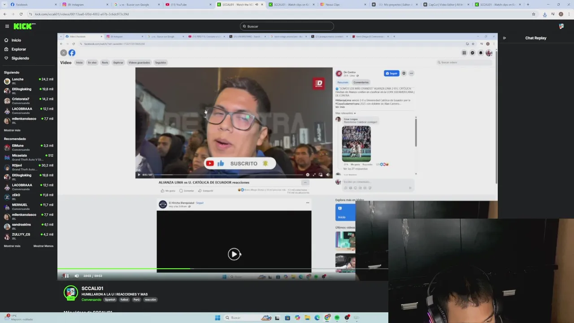Open a new browser tab

click(x=528, y=4)
